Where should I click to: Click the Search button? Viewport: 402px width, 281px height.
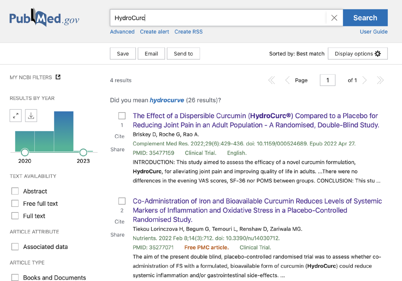365,18
